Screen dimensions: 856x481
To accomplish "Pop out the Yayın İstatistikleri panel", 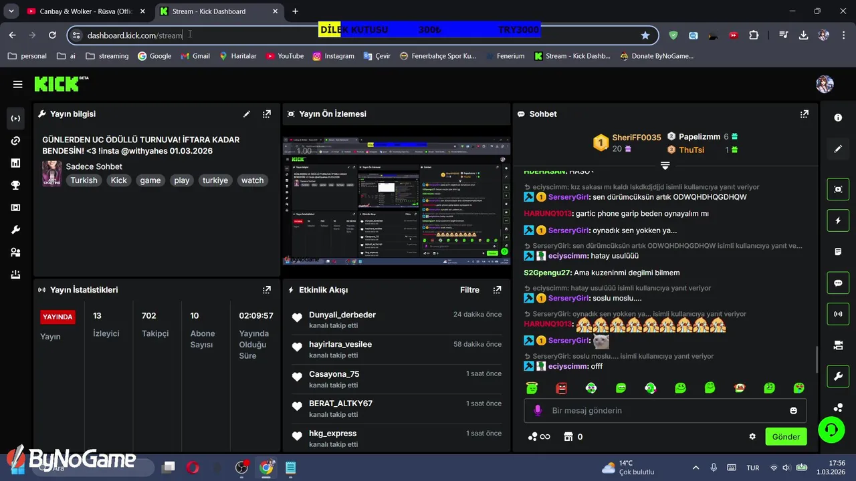I will click(267, 290).
